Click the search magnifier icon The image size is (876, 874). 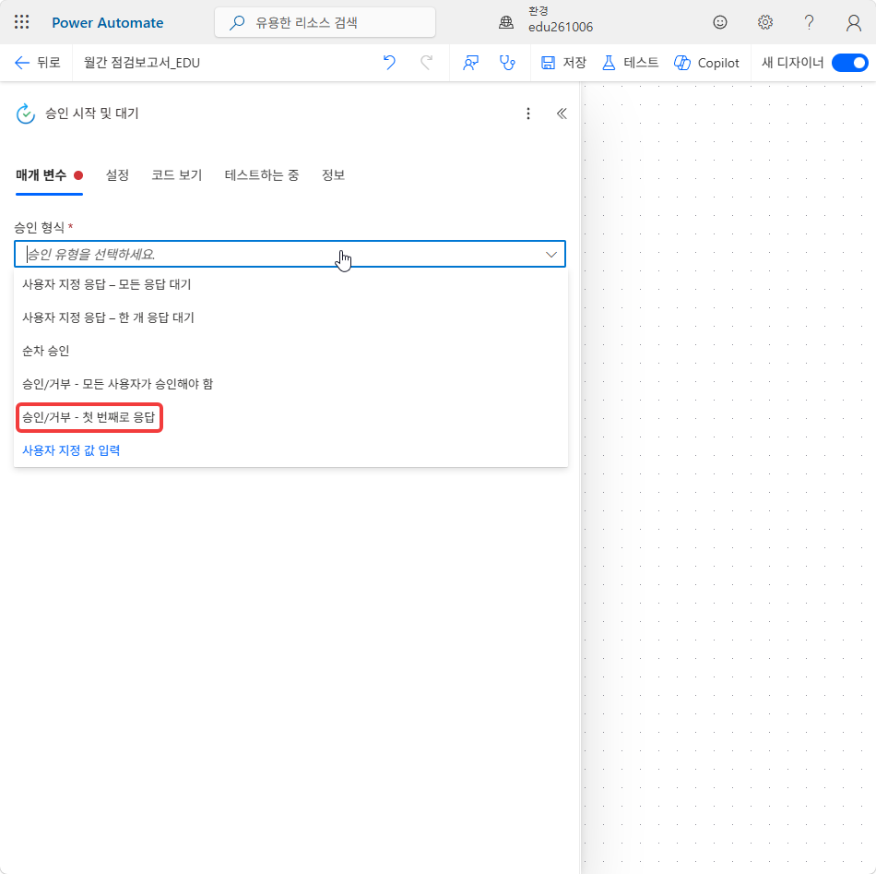pos(237,22)
